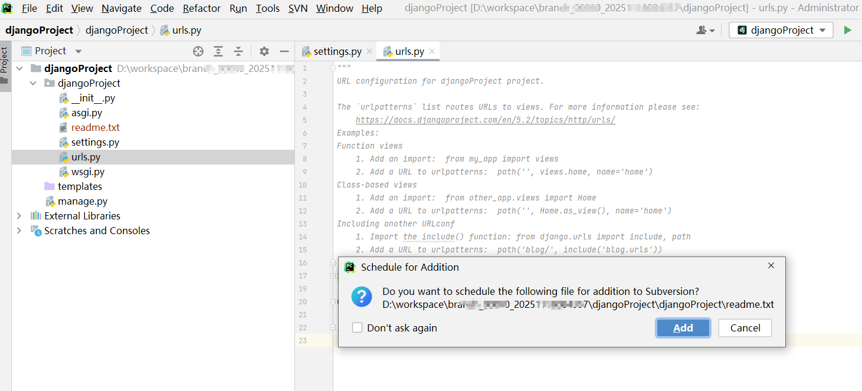Open the Django docs URL link
The width and height of the screenshot is (862, 391).
tap(486, 120)
